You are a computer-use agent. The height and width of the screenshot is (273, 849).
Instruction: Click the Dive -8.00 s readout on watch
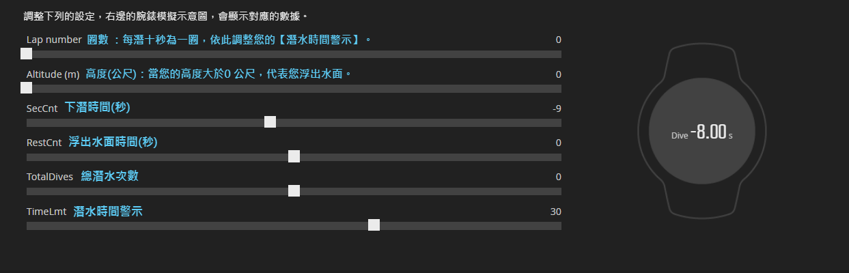pyautogui.click(x=701, y=133)
